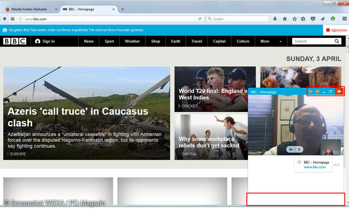Image resolution: width=349 pixels, height=209 pixels.
Task: Open BBC Earth section
Action: coord(176,41)
